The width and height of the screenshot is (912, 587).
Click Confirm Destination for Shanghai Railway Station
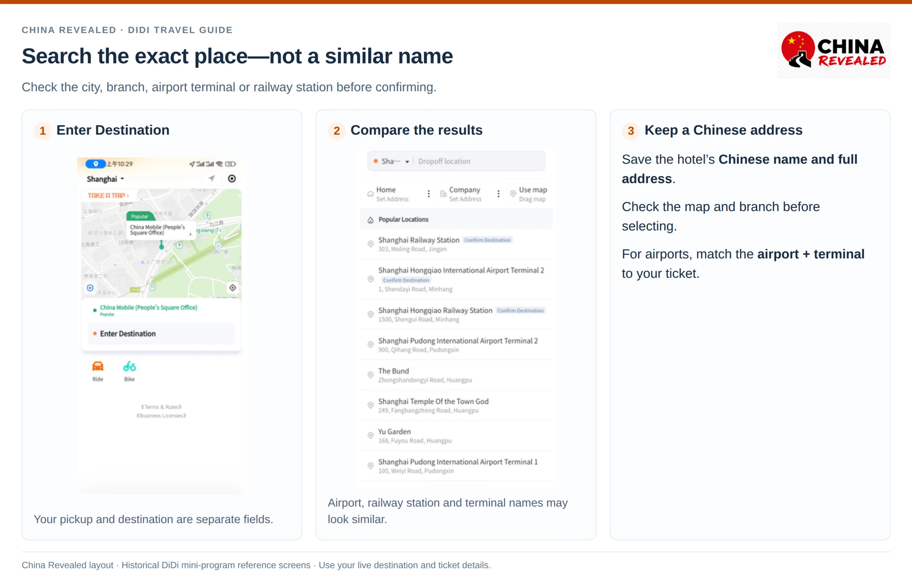(487, 240)
